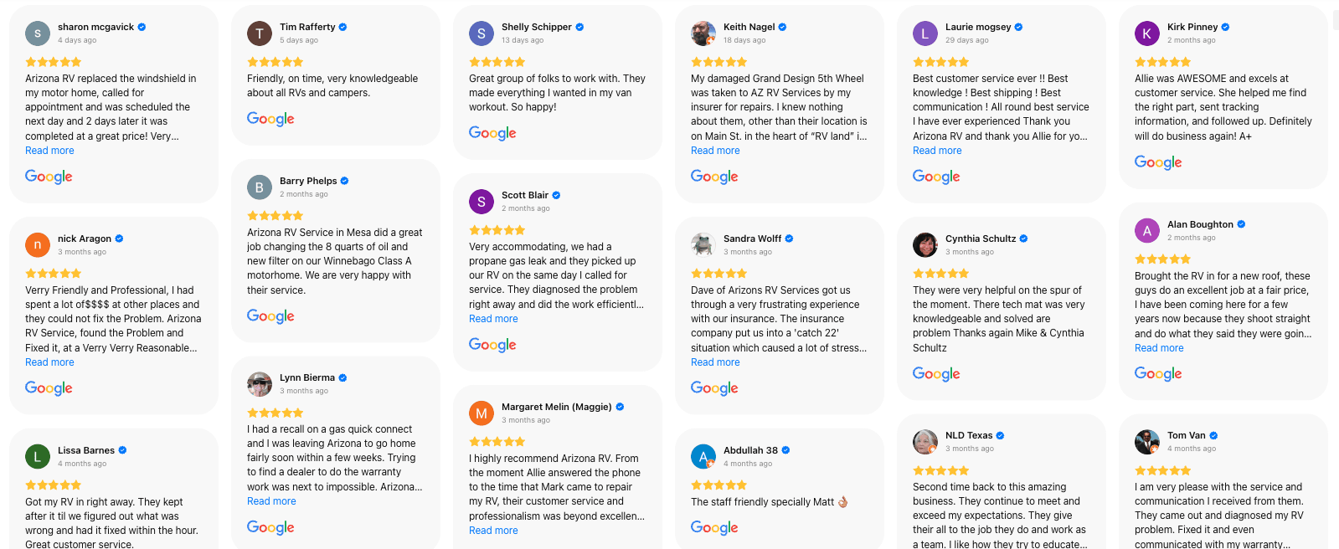
Task: Expand sharon mcgavick's review with Read more
Action: coord(49,151)
